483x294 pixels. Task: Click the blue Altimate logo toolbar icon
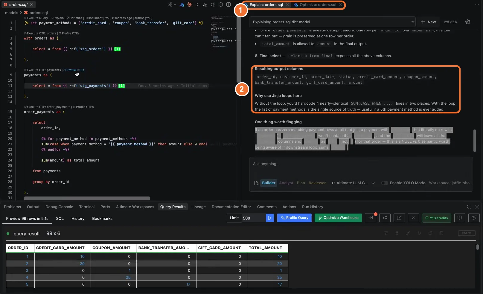pyautogui.click(x=182, y=4)
